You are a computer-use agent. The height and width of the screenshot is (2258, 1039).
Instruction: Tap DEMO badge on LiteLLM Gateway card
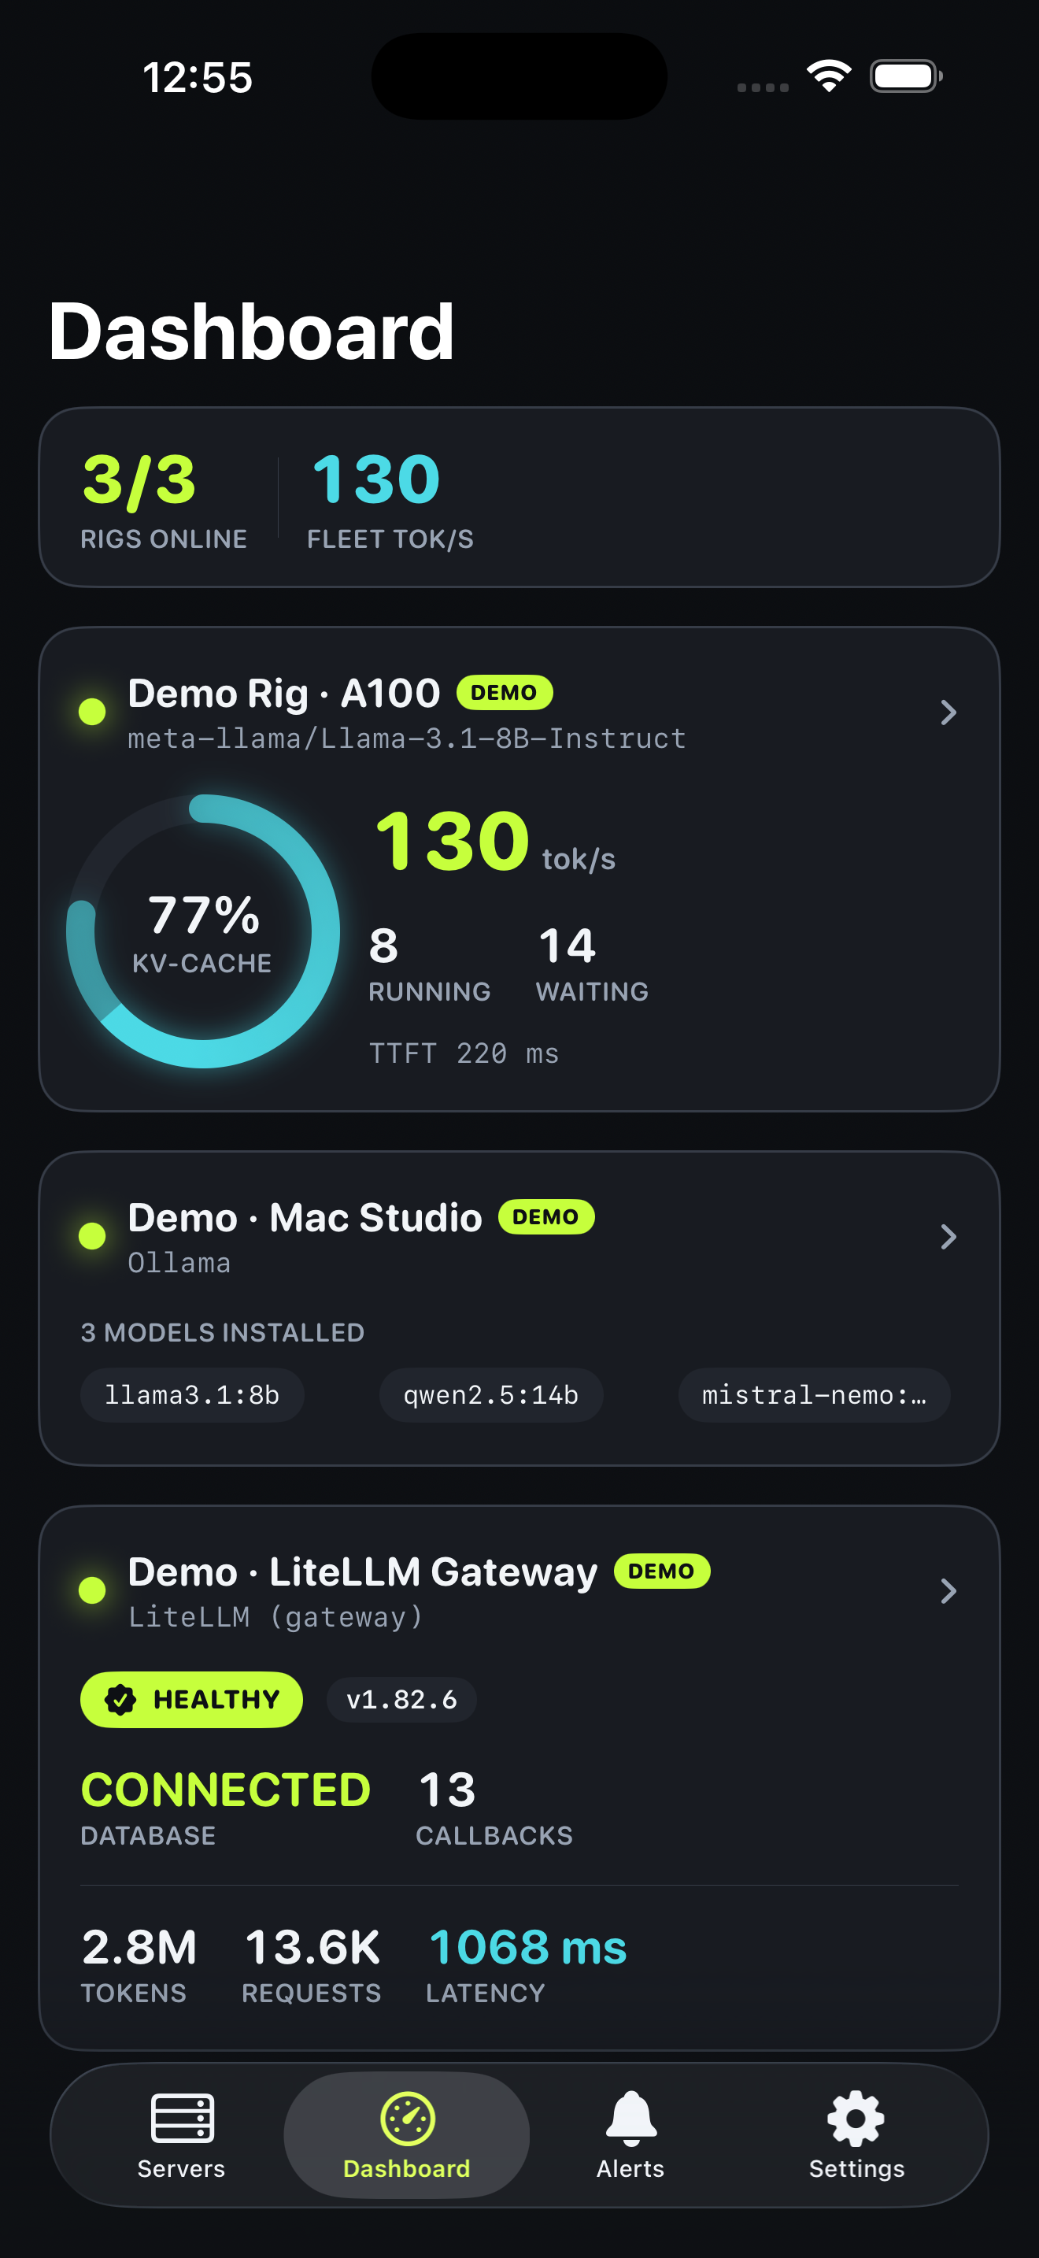[661, 1571]
